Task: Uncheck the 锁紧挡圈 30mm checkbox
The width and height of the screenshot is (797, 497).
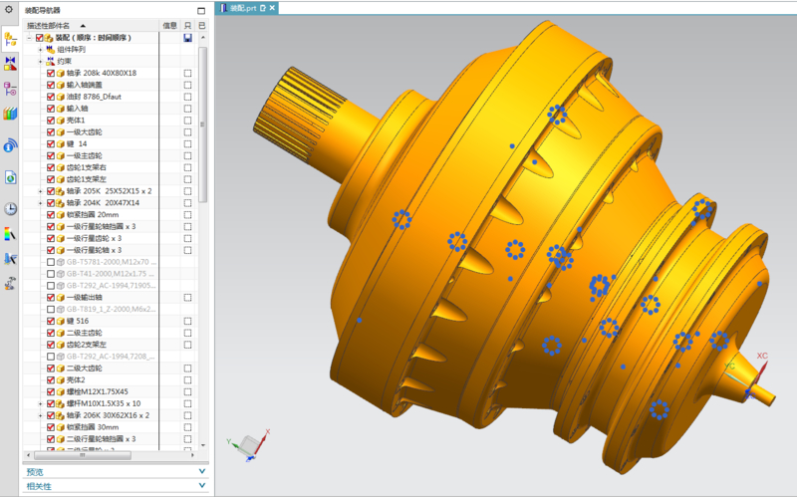Action: pos(51,427)
